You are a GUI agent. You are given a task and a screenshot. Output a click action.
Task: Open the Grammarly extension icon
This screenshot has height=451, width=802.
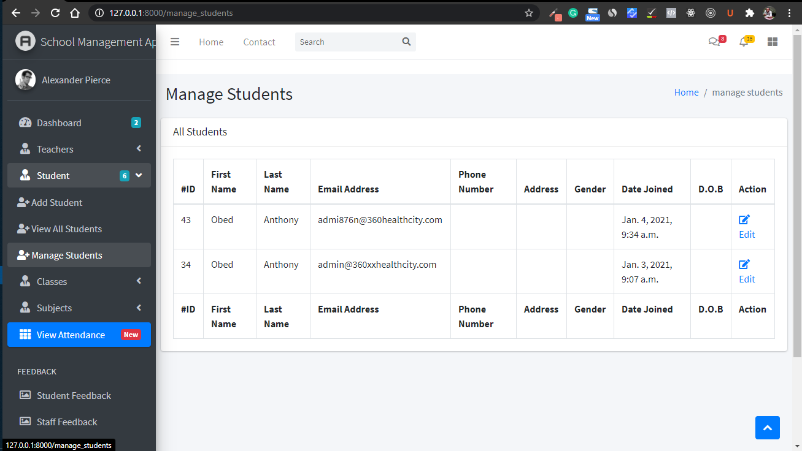(573, 12)
